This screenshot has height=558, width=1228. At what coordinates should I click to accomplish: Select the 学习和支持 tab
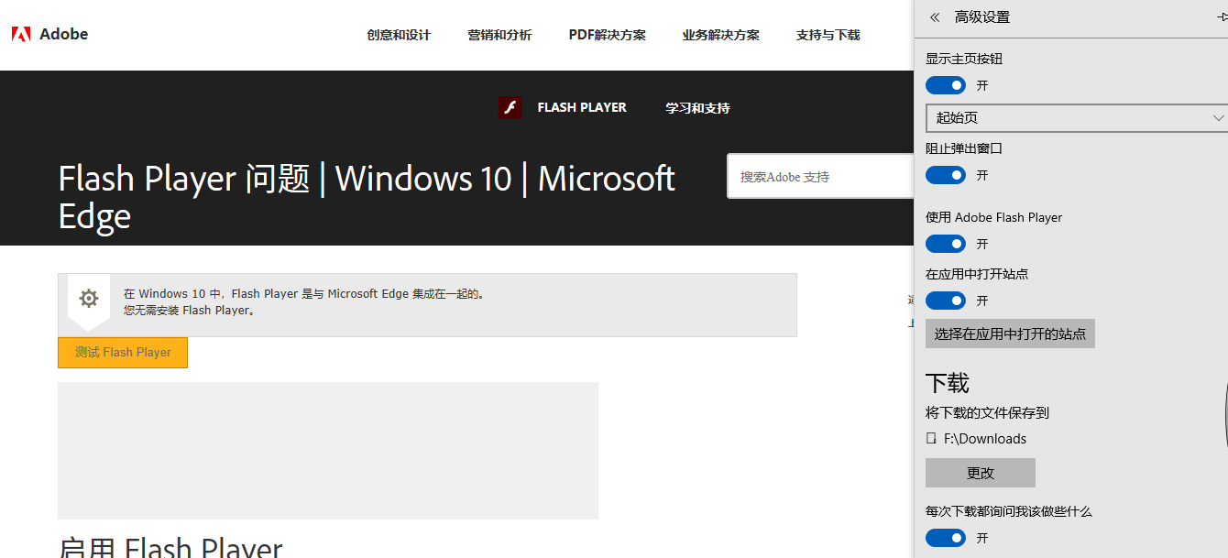(697, 108)
